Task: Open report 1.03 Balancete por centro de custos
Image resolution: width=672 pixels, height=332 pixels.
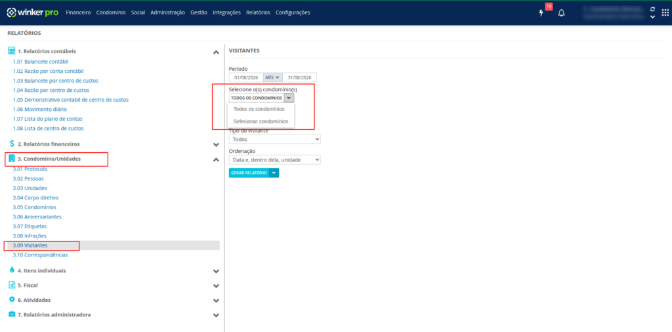Action: (x=56, y=81)
